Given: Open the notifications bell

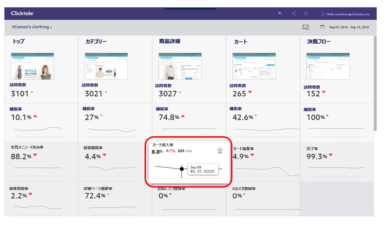Looking at the screenshot, I should (306, 13).
